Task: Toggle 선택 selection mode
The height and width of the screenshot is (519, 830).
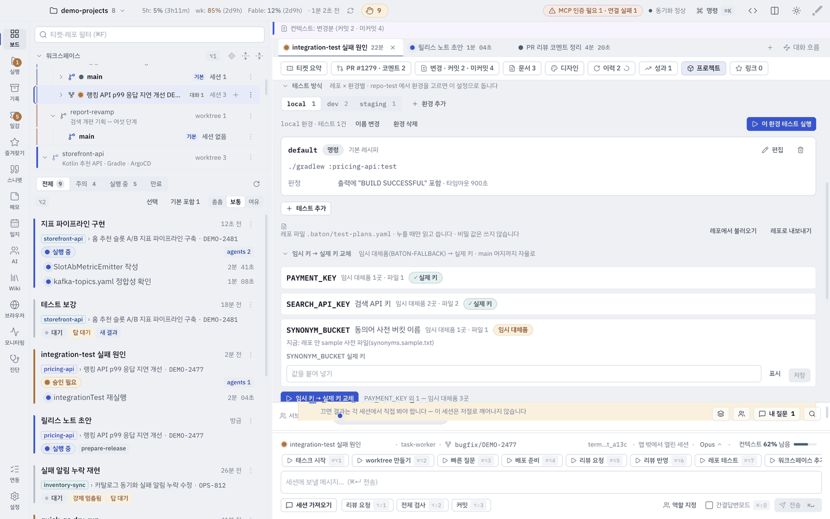Action: coord(152,202)
